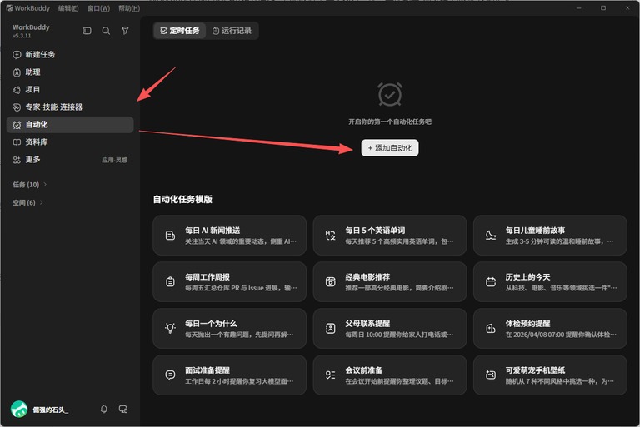Viewport: 640px width, 427px height.
Task: Expand the 任务 (10) section chevron
Action: (x=45, y=184)
